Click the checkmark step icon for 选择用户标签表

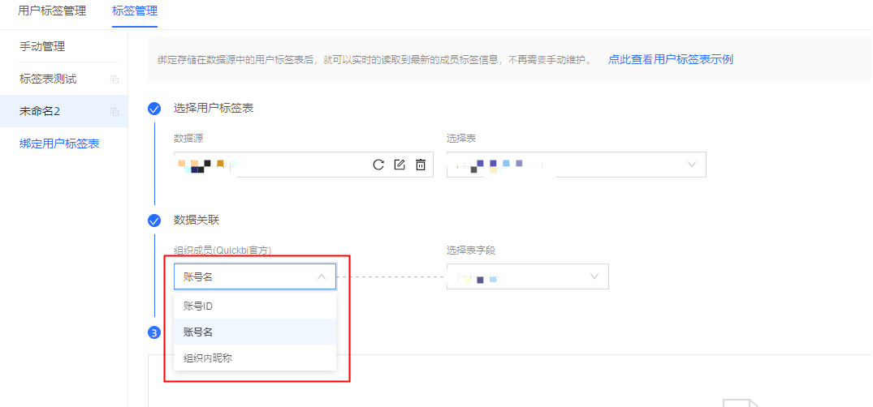click(154, 109)
